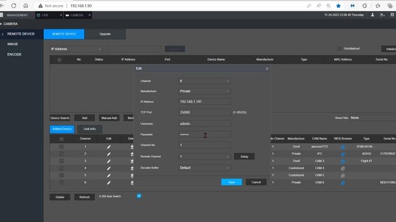Image resolution: width=396 pixels, height=222 pixels.
Task: Open web browser icon for amcrest PTZ row
Action: 343,147
